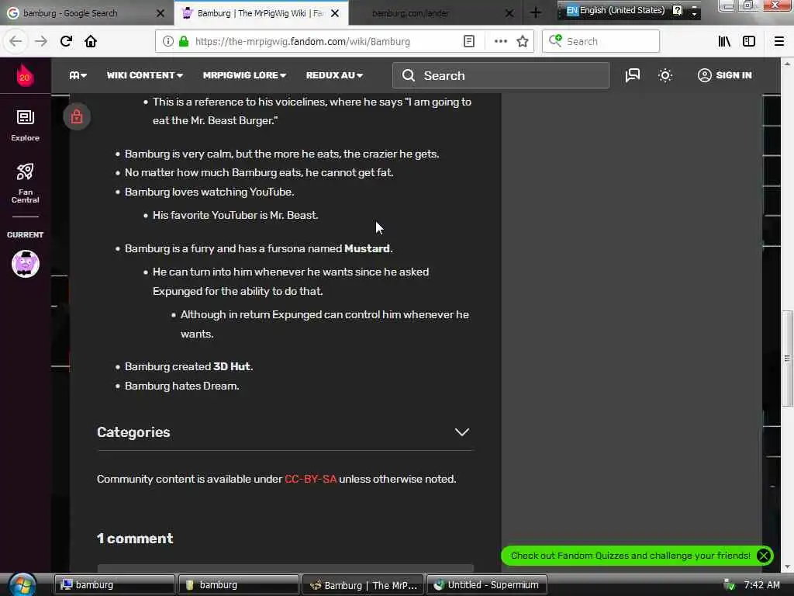Expand the Categories section chevron
Screen dimensions: 794x596
click(461, 432)
